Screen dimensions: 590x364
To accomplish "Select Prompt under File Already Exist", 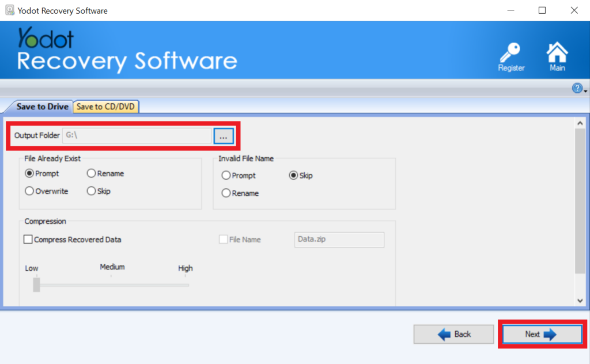I will 29,173.
